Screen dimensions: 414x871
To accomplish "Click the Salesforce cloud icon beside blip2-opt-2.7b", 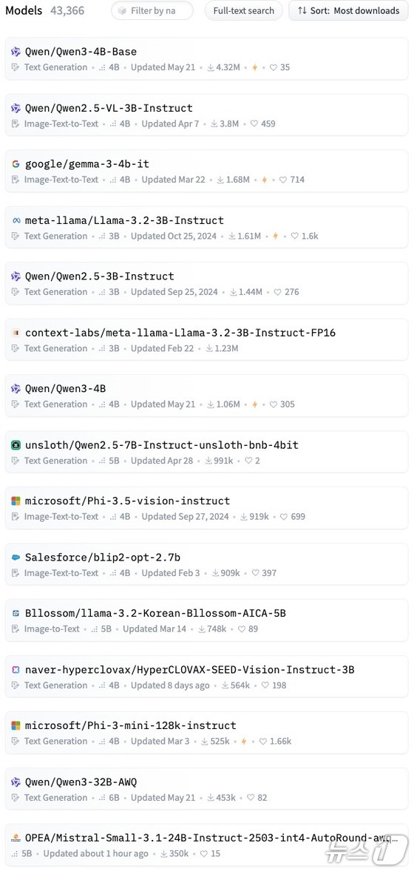I will 16,557.
